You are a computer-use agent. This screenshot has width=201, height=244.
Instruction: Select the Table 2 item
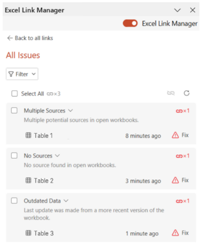point(44,180)
